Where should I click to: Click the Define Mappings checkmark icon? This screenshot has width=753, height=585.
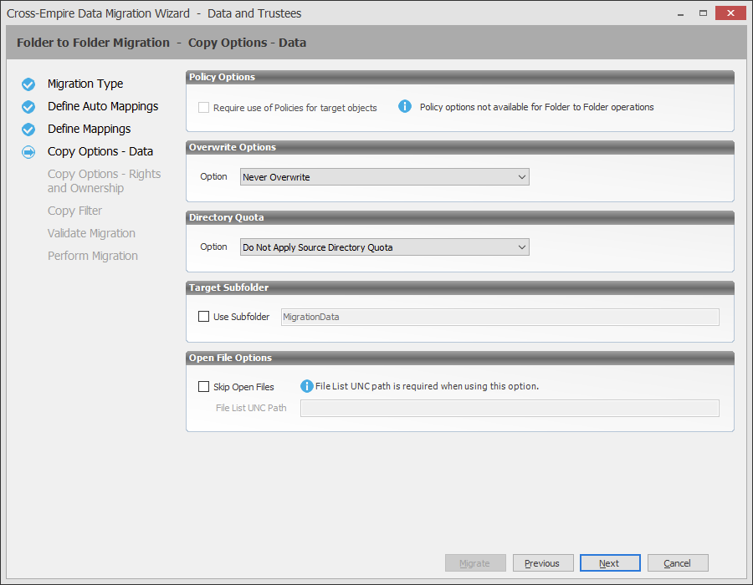click(28, 129)
